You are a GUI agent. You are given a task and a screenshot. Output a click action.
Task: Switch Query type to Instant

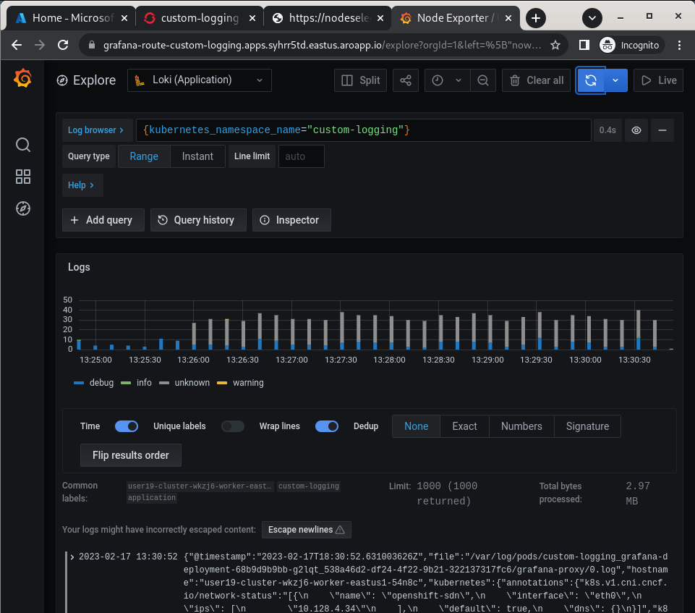pos(197,156)
